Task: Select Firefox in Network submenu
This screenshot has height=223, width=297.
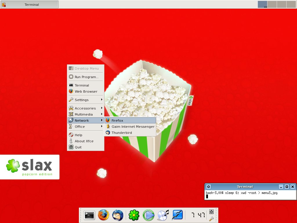Action: point(130,121)
